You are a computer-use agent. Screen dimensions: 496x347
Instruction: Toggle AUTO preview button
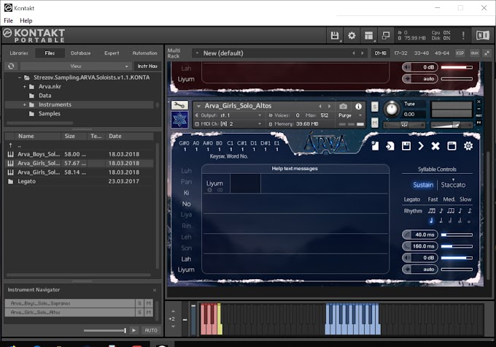tap(151, 330)
